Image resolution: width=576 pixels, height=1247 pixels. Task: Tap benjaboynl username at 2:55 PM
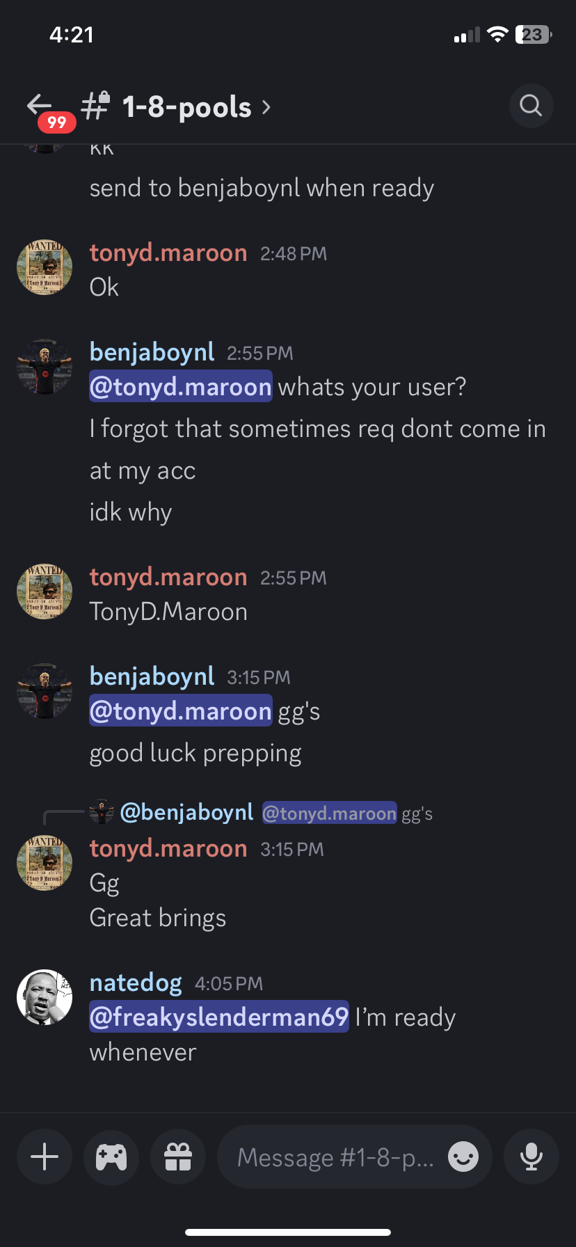pyautogui.click(x=152, y=351)
